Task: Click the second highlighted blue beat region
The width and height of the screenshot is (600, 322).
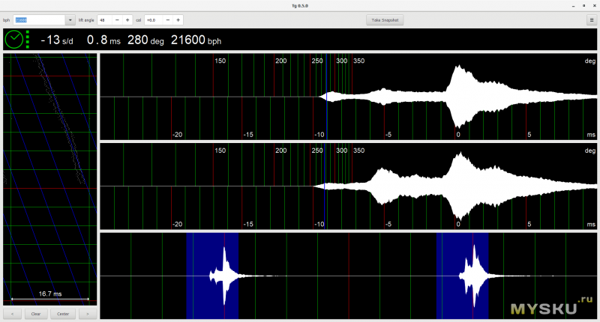Action: coord(462,276)
